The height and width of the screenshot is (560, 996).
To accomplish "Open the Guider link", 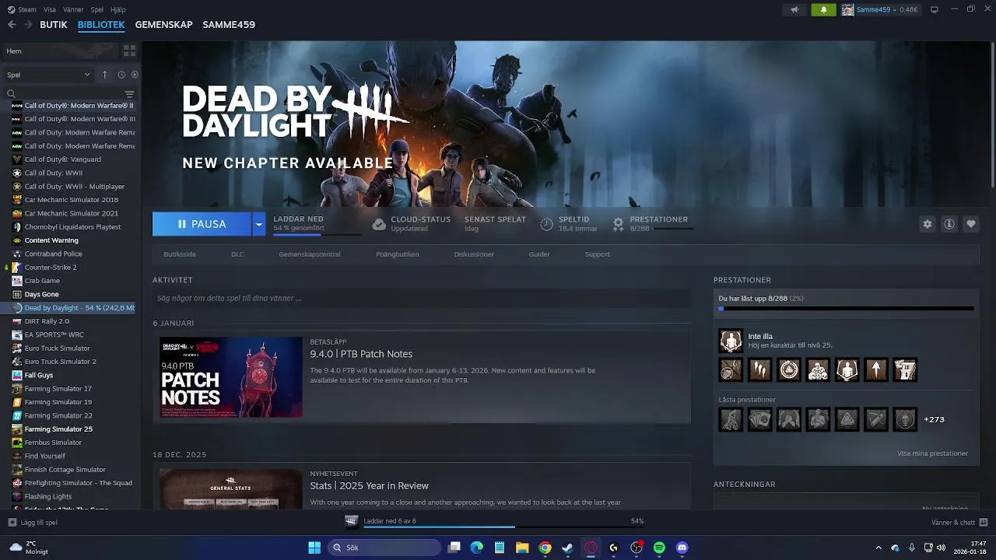I will pos(539,254).
